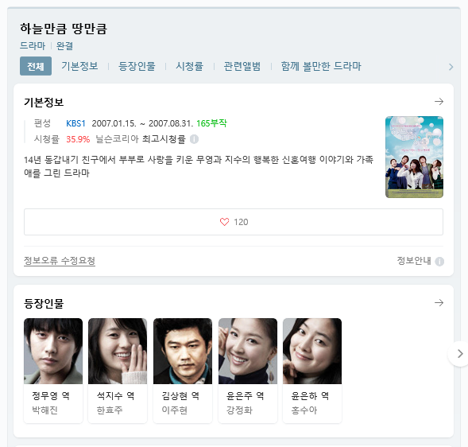Open the drama poster thumbnail
This screenshot has height=447, width=468.
pyautogui.click(x=414, y=157)
